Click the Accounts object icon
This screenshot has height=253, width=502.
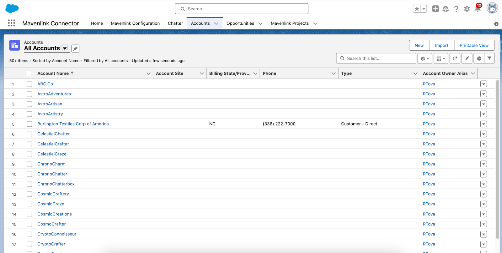(15, 45)
